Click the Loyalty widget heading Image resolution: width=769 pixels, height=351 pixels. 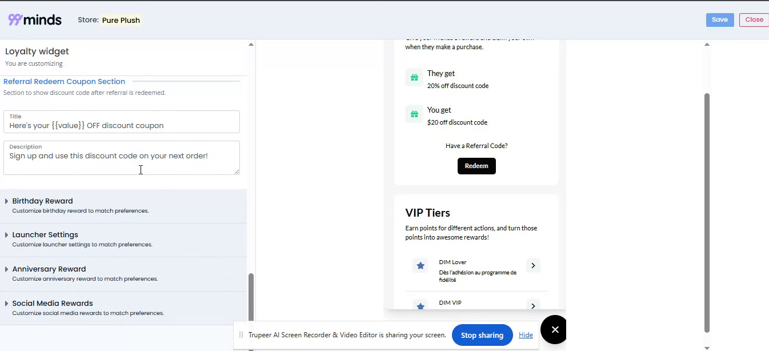click(37, 51)
